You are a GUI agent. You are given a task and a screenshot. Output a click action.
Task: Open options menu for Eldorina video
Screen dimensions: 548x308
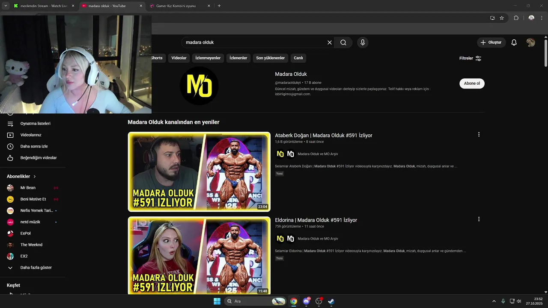tap(479, 219)
